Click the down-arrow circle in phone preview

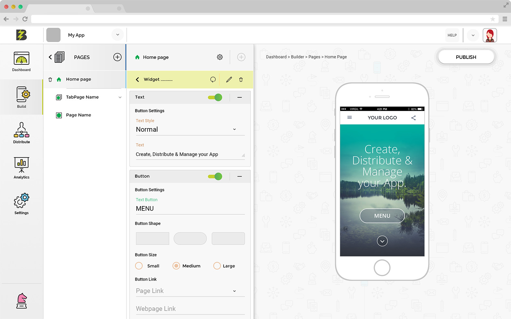tap(382, 241)
